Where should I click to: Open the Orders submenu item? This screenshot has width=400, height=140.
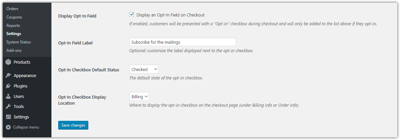coord(12,9)
